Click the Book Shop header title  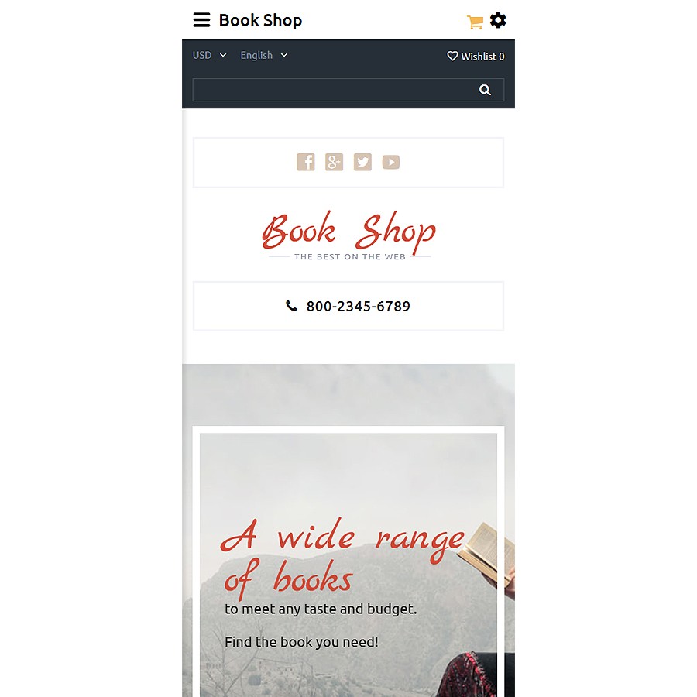[x=260, y=20]
